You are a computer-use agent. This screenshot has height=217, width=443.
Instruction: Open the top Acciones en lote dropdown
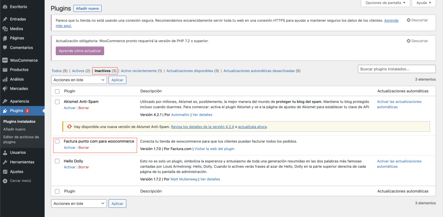coord(79,80)
